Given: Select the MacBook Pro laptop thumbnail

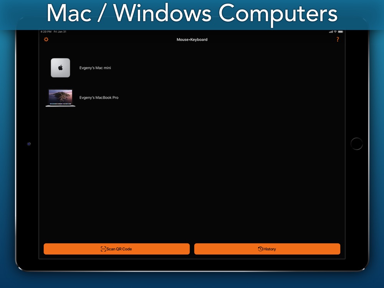Looking at the screenshot, I should 61,98.
